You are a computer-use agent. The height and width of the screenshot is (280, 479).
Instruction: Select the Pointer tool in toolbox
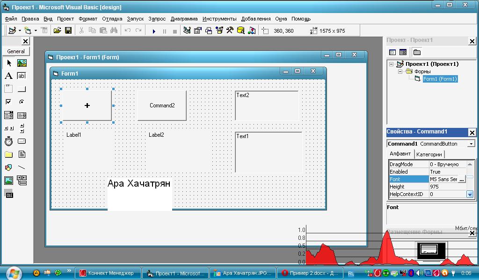pos(9,63)
